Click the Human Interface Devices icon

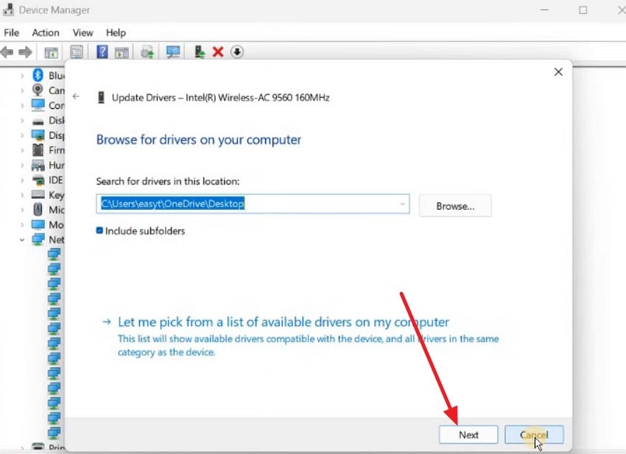(x=38, y=165)
